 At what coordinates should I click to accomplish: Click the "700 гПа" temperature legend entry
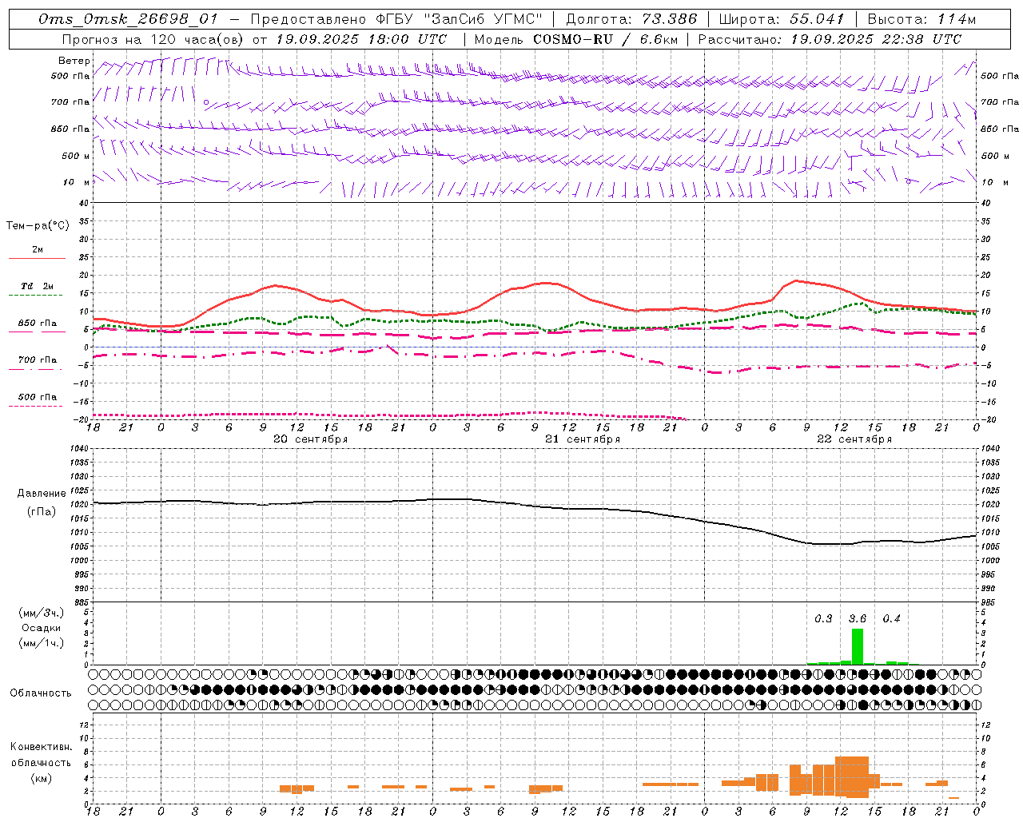click(x=38, y=359)
